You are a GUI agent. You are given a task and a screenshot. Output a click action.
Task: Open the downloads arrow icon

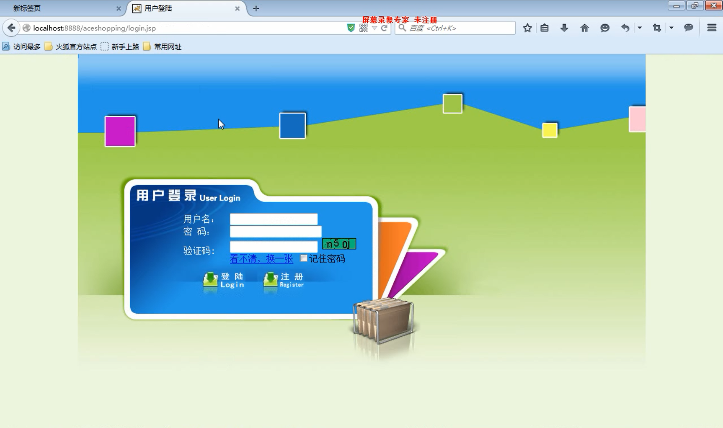coord(564,28)
